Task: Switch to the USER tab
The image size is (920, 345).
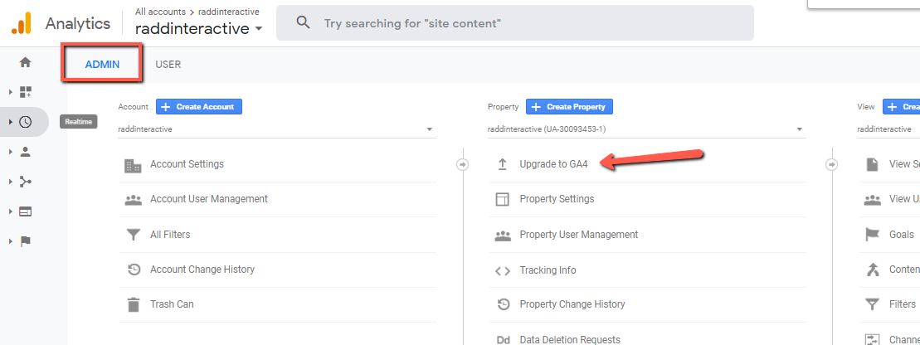Action: 168,65
